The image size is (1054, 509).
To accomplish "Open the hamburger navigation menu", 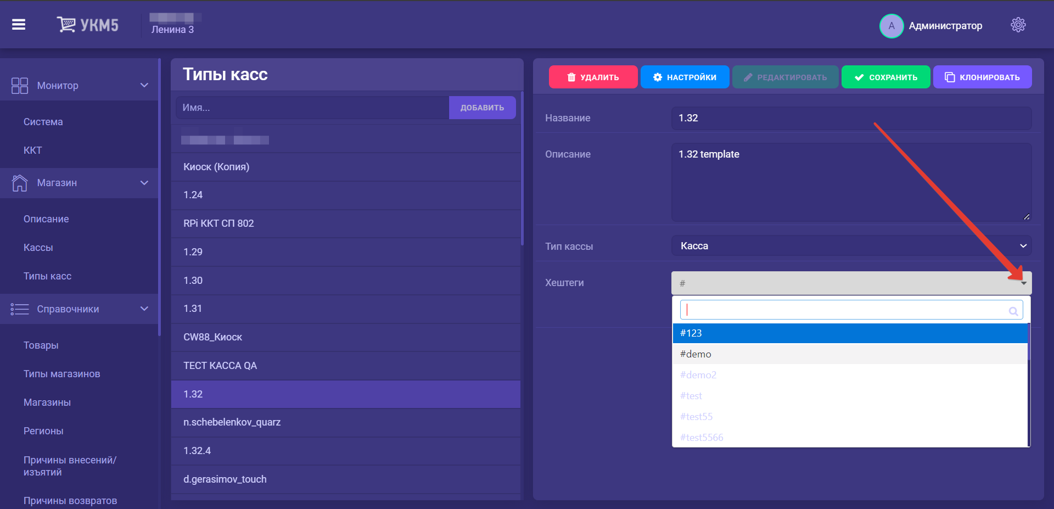I will 19,25.
